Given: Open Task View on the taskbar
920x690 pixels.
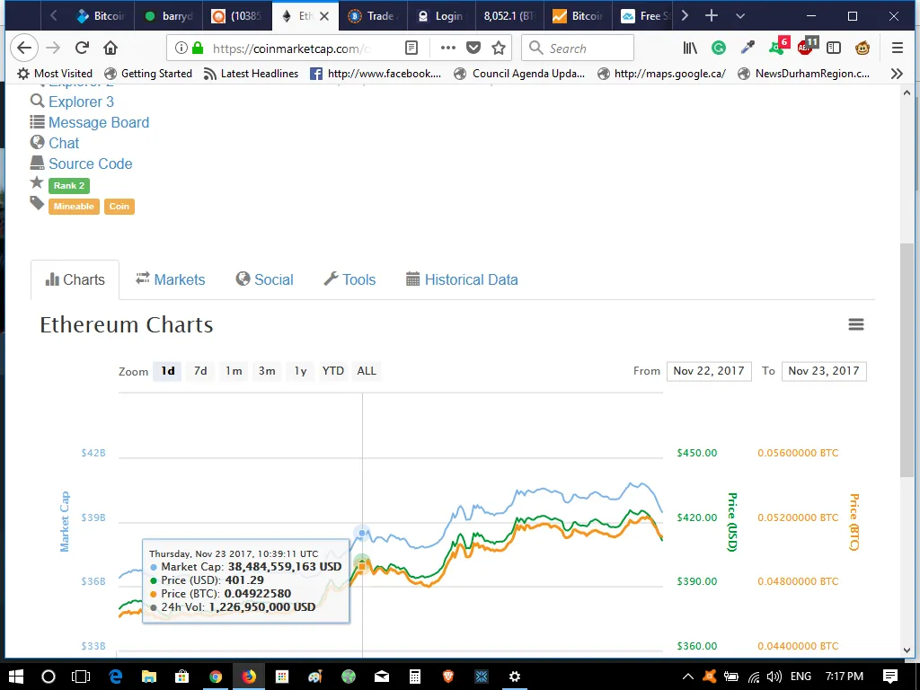Looking at the screenshot, I should coord(81,677).
